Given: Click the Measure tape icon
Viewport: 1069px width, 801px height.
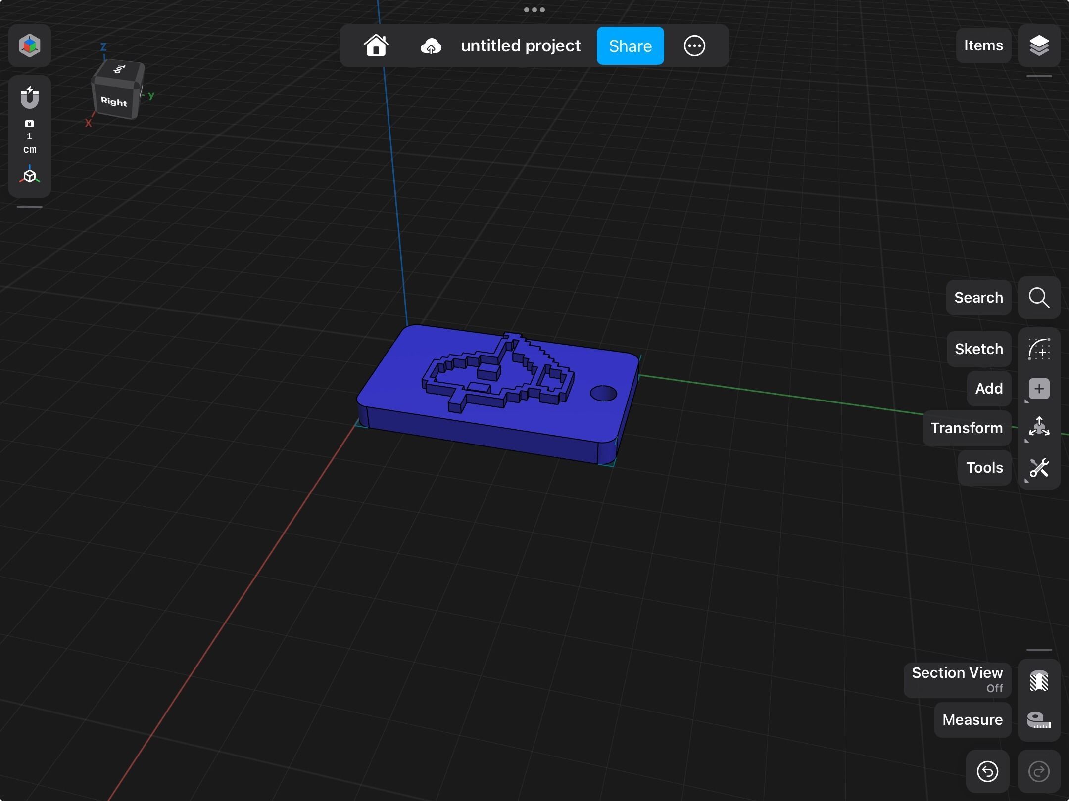Looking at the screenshot, I should (1039, 720).
